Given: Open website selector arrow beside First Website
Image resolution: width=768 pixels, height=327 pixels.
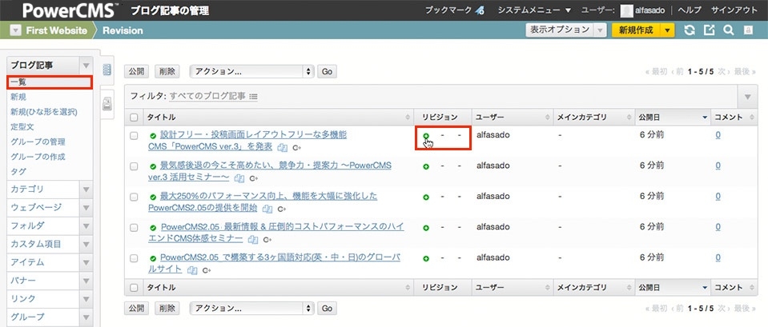Looking at the screenshot, I should click(16, 30).
